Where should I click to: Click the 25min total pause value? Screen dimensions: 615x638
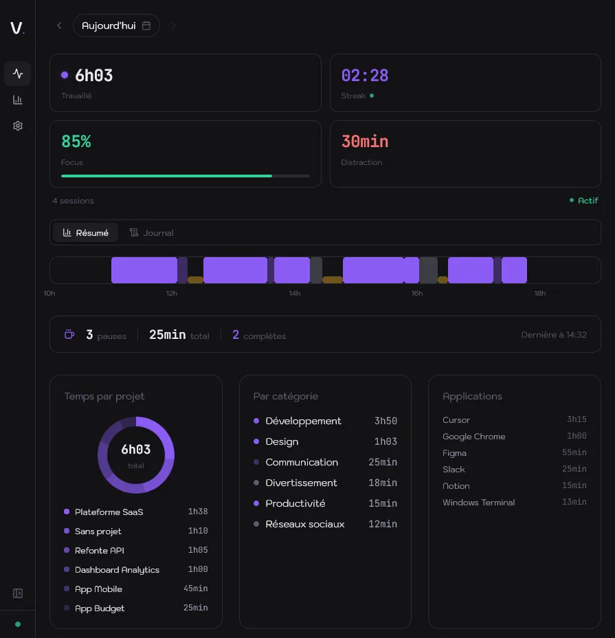[x=179, y=335]
